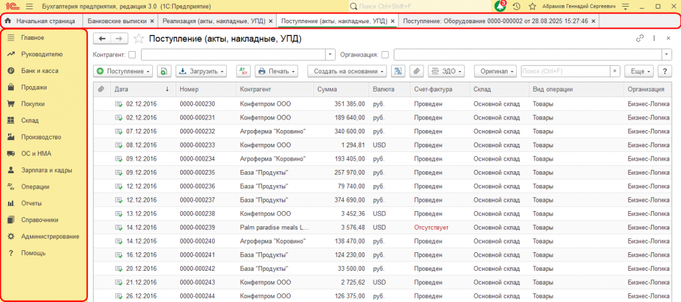The height and width of the screenshot is (302, 681).
Task: Open the history clock icon
Action: point(516,7)
